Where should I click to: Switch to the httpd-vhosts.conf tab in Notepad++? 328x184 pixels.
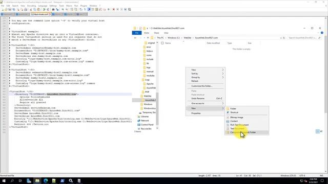(x=41, y=14)
